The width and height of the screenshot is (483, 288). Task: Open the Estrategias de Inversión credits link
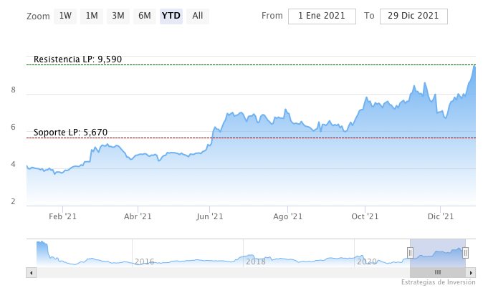pos(438,282)
